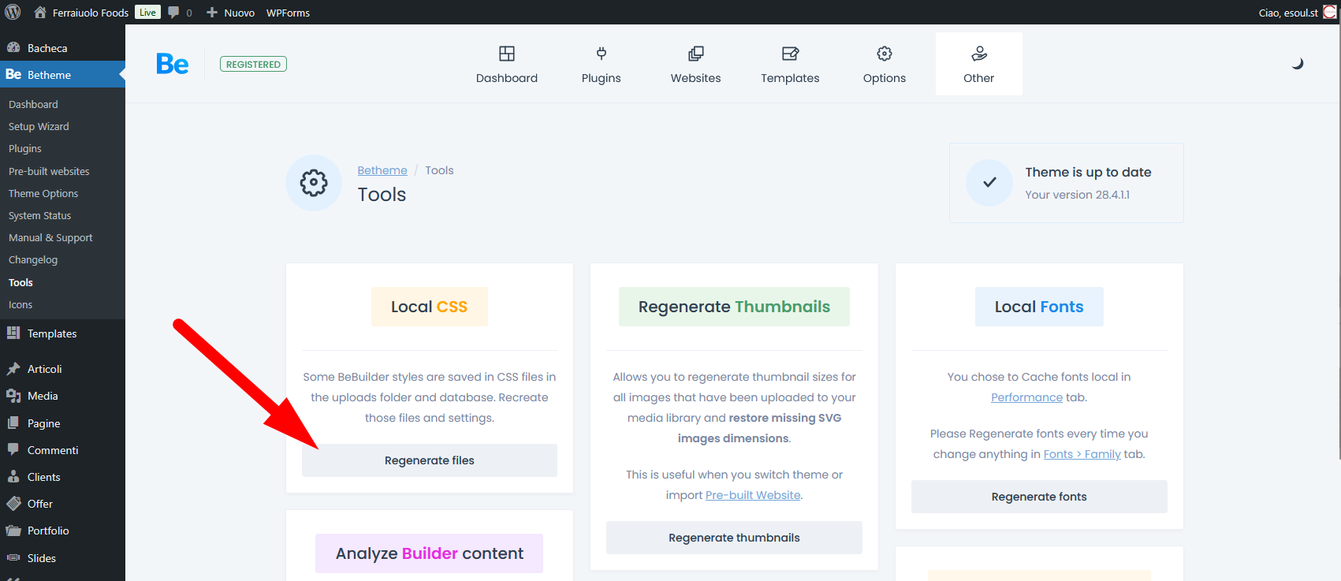Image resolution: width=1341 pixels, height=581 pixels.
Task: Click the Betheme breadcrumb link
Action: coord(382,170)
